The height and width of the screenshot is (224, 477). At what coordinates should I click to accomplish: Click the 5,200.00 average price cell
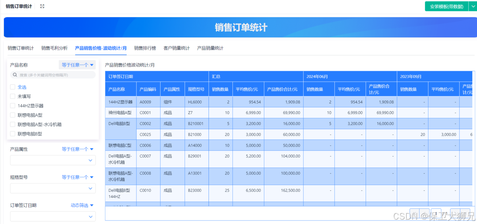click(x=248, y=159)
